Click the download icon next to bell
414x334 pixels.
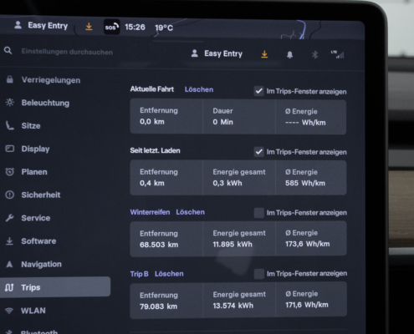(264, 54)
